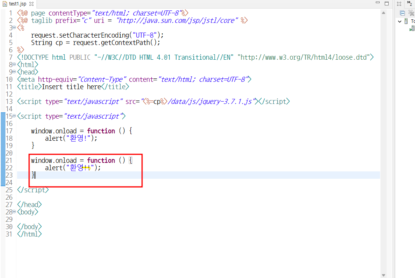Click the page contentType directive on line 1

103,13
